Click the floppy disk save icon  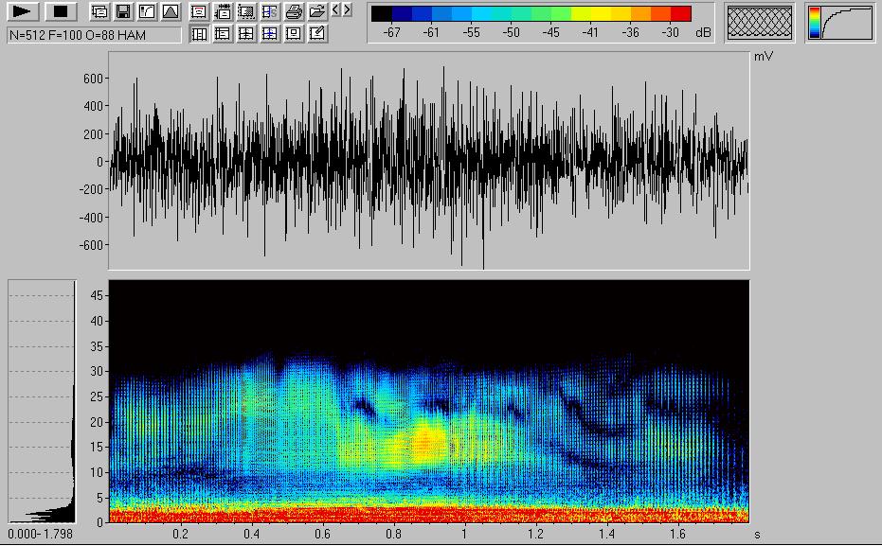(x=122, y=12)
